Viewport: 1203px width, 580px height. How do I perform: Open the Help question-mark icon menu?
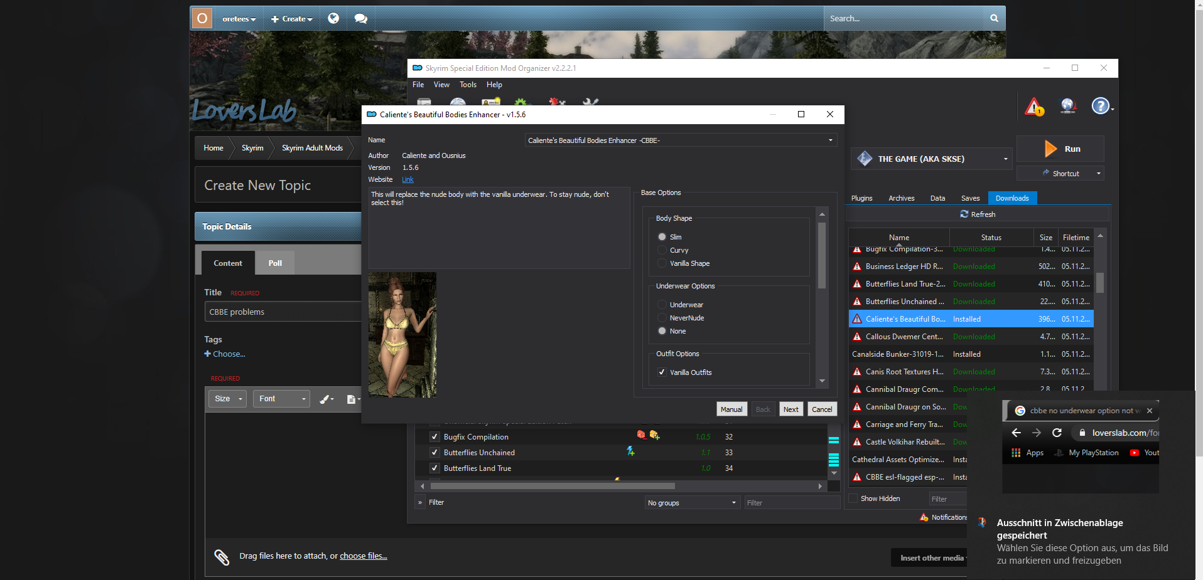click(1101, 106)
